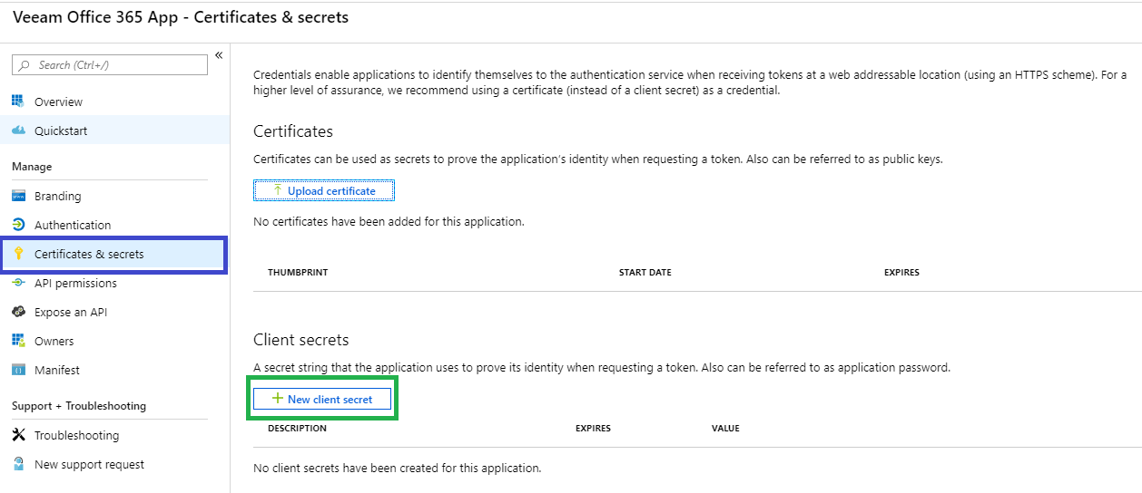Click the Owners icon

pos(18,341)
